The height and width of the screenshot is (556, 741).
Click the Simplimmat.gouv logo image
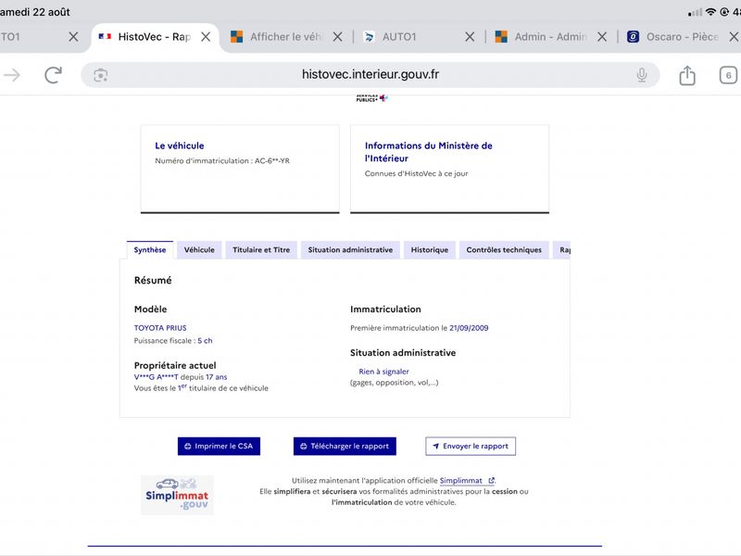[x=177, y=495]
